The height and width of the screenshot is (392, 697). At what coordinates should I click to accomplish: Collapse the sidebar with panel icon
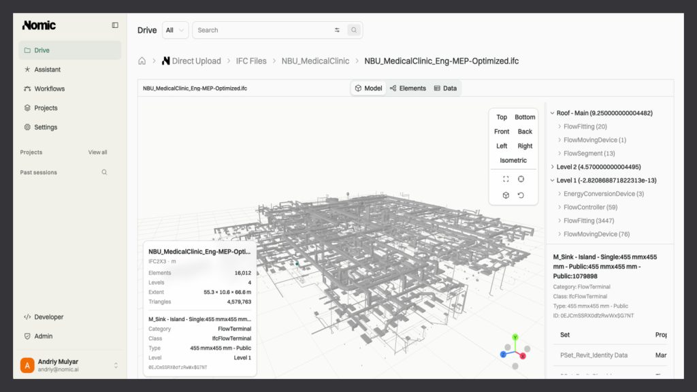tap(115, 25)
